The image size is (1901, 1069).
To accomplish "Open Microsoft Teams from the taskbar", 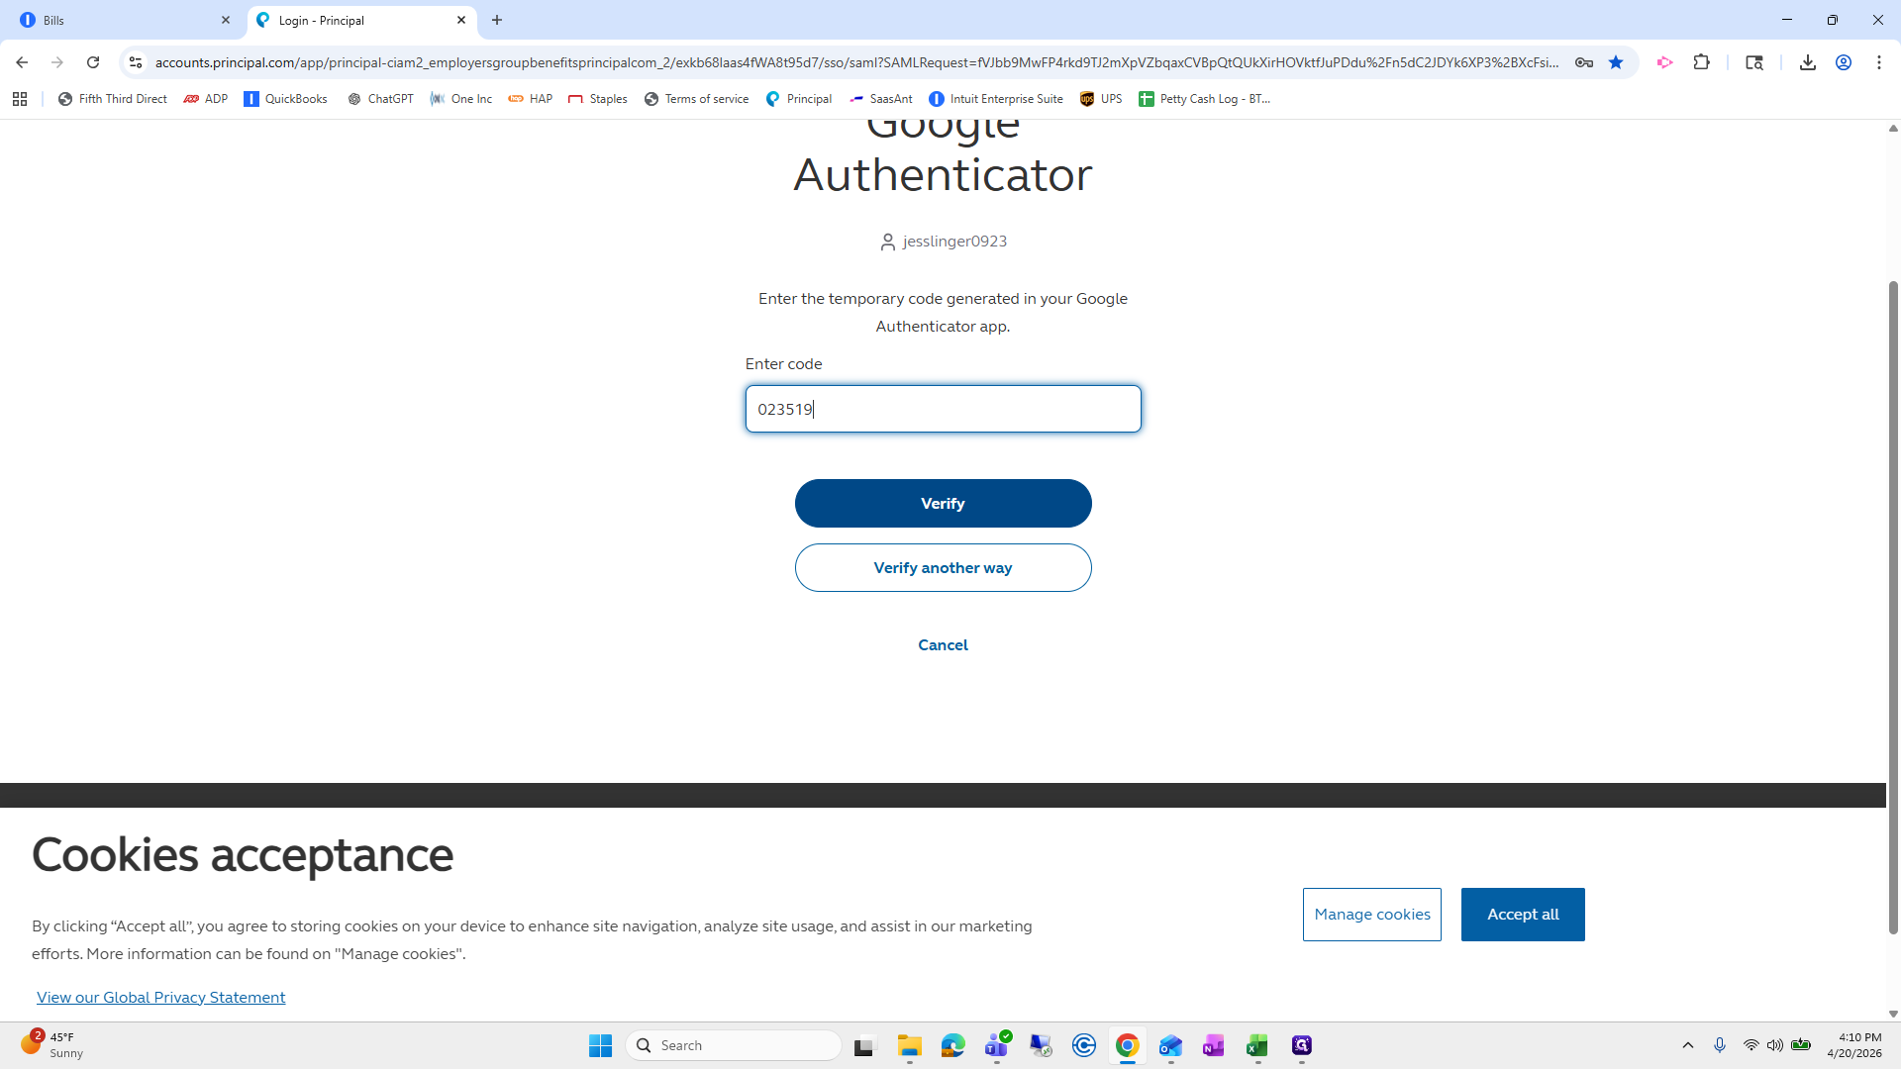I will click(996, 1045).
